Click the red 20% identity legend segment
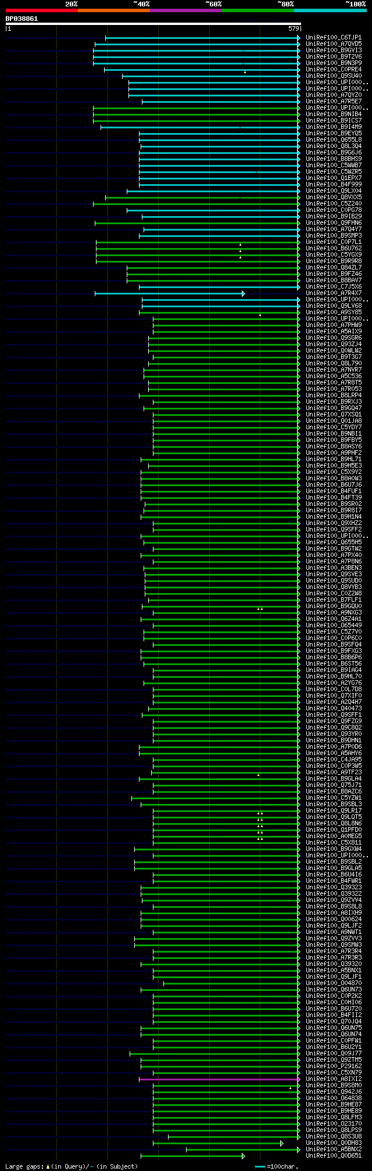This screenshot has height=1171, width=372. tap(42, 10)
